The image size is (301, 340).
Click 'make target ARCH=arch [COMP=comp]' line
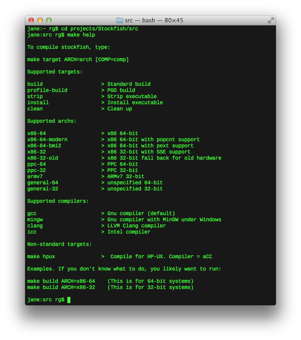coord(78,59)
